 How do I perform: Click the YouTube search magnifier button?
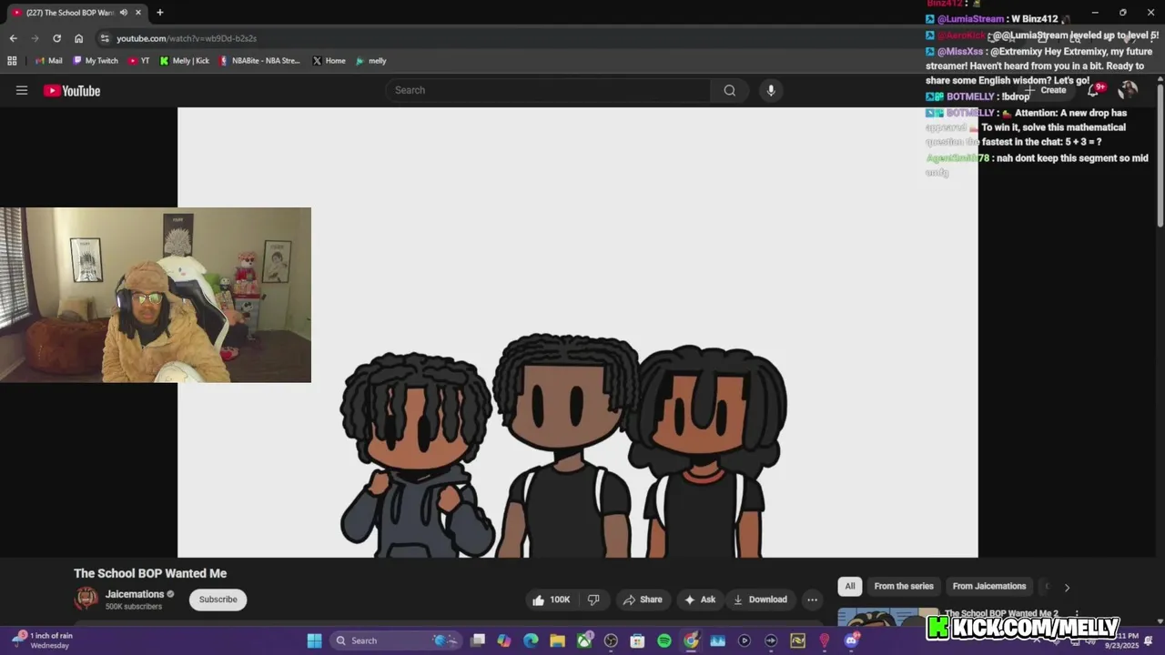(x=730, y=90)
